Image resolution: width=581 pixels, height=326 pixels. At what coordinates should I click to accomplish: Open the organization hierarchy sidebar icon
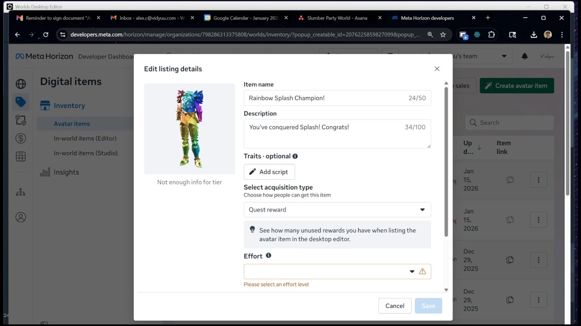(x=20, y=192)
